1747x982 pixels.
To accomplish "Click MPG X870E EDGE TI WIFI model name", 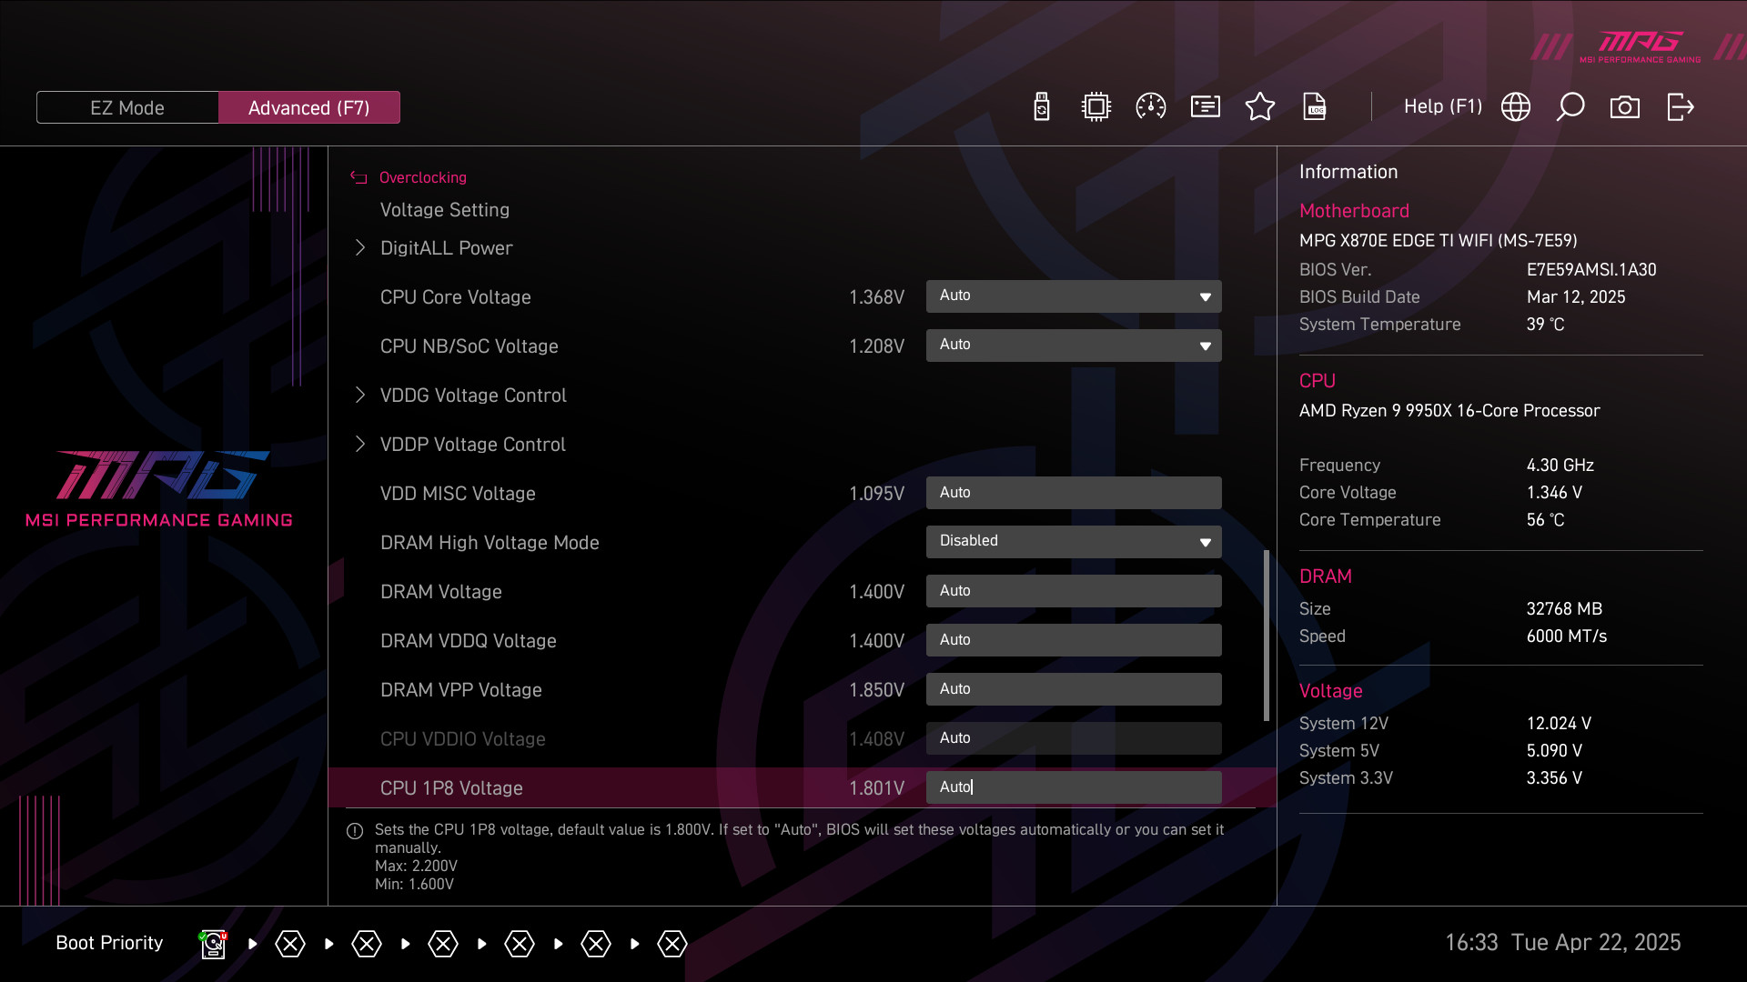I will click(x=1438, y=241).
